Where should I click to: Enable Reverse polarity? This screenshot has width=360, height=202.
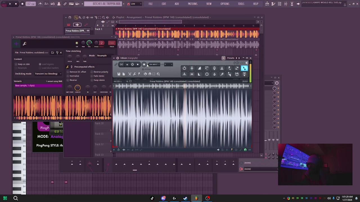99,72
